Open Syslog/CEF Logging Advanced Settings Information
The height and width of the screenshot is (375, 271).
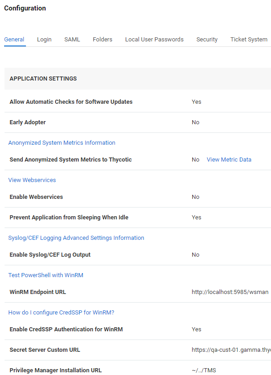coord(76,238)
